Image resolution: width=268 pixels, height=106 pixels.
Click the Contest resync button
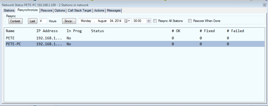(x=15, y=21)
